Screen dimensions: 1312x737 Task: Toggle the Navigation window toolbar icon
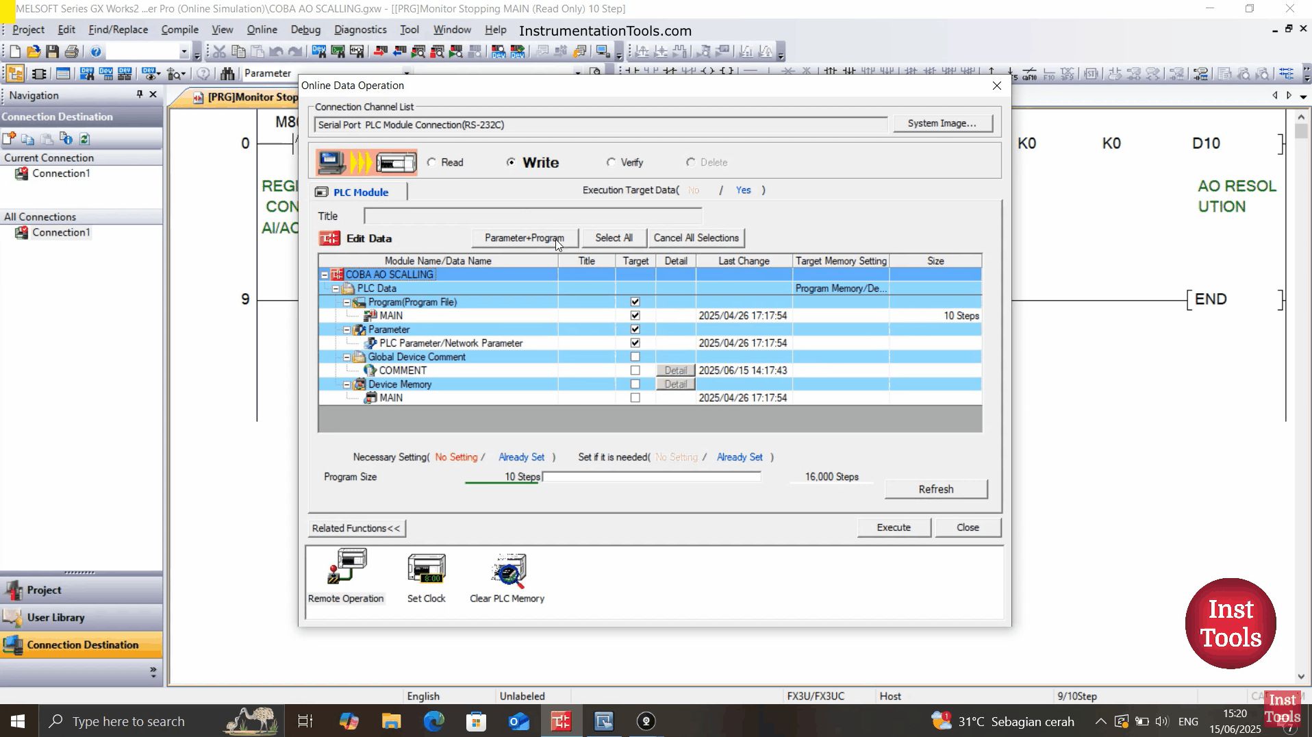click(15, 73)
